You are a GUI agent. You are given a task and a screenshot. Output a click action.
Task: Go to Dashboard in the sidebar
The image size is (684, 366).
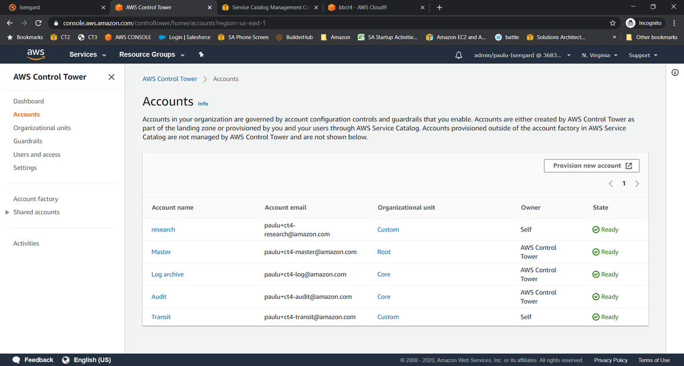[29, 101]
